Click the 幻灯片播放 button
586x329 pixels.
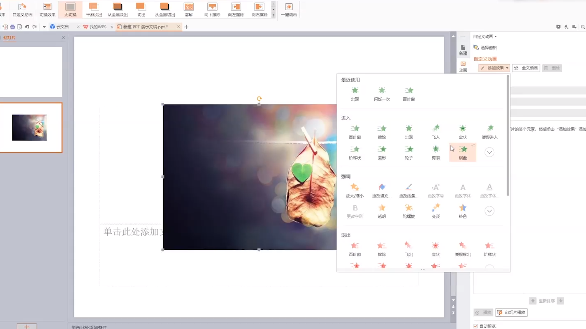click(511, 313)
